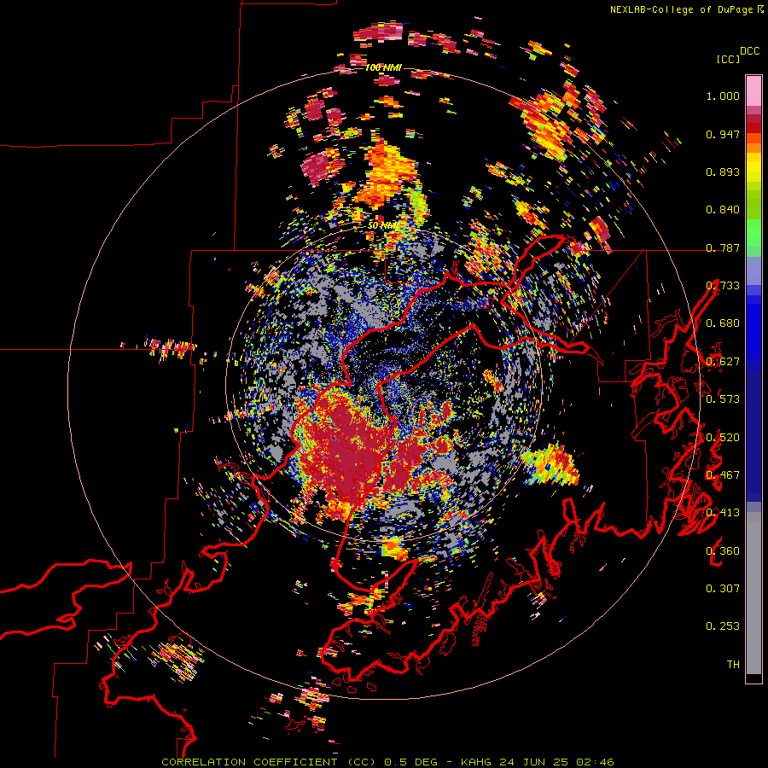Click the 0.947 scale value
The width and height of the screenshot is (768, 768).
click(x=723, y=134)
